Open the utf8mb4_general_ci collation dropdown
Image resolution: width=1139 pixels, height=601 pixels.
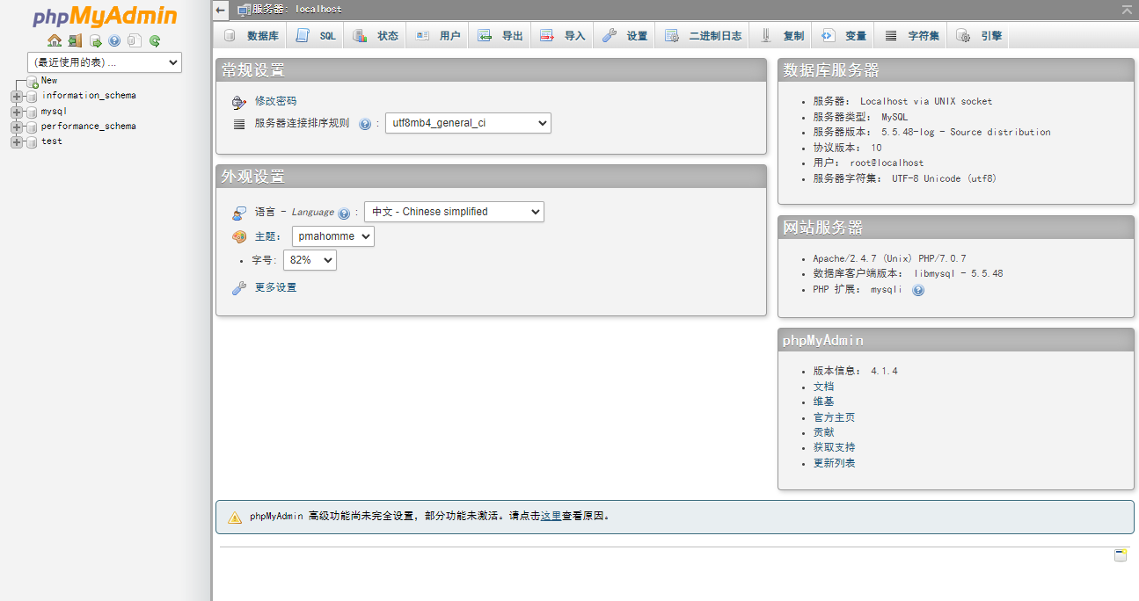[x=468, y=123]
